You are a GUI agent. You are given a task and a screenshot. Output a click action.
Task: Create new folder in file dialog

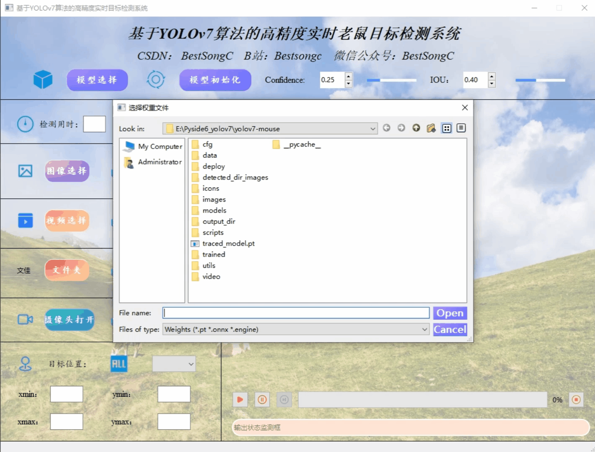(x=431, y=128)
